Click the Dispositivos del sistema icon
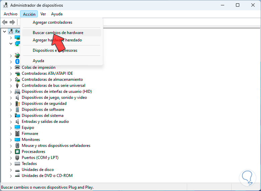This screenshot has width=261, height=191. tap(17, 116)
